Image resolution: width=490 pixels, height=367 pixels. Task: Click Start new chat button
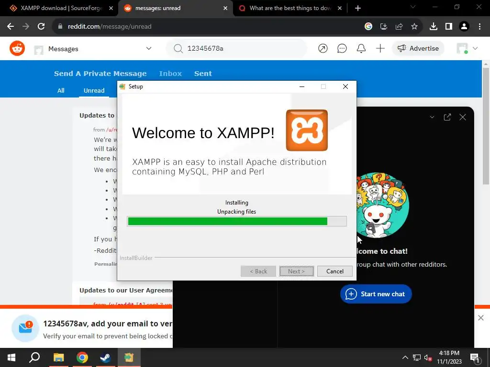pos(376,294)
